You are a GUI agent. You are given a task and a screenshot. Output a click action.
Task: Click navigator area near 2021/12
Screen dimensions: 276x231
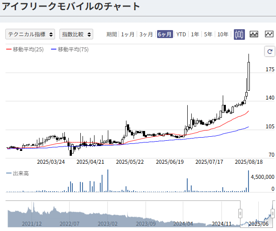32,223
